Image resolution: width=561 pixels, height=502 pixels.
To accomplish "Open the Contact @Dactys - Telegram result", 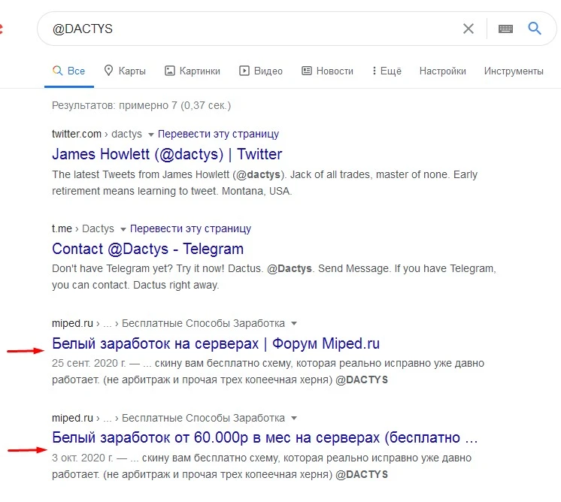I will coord(147,249).
